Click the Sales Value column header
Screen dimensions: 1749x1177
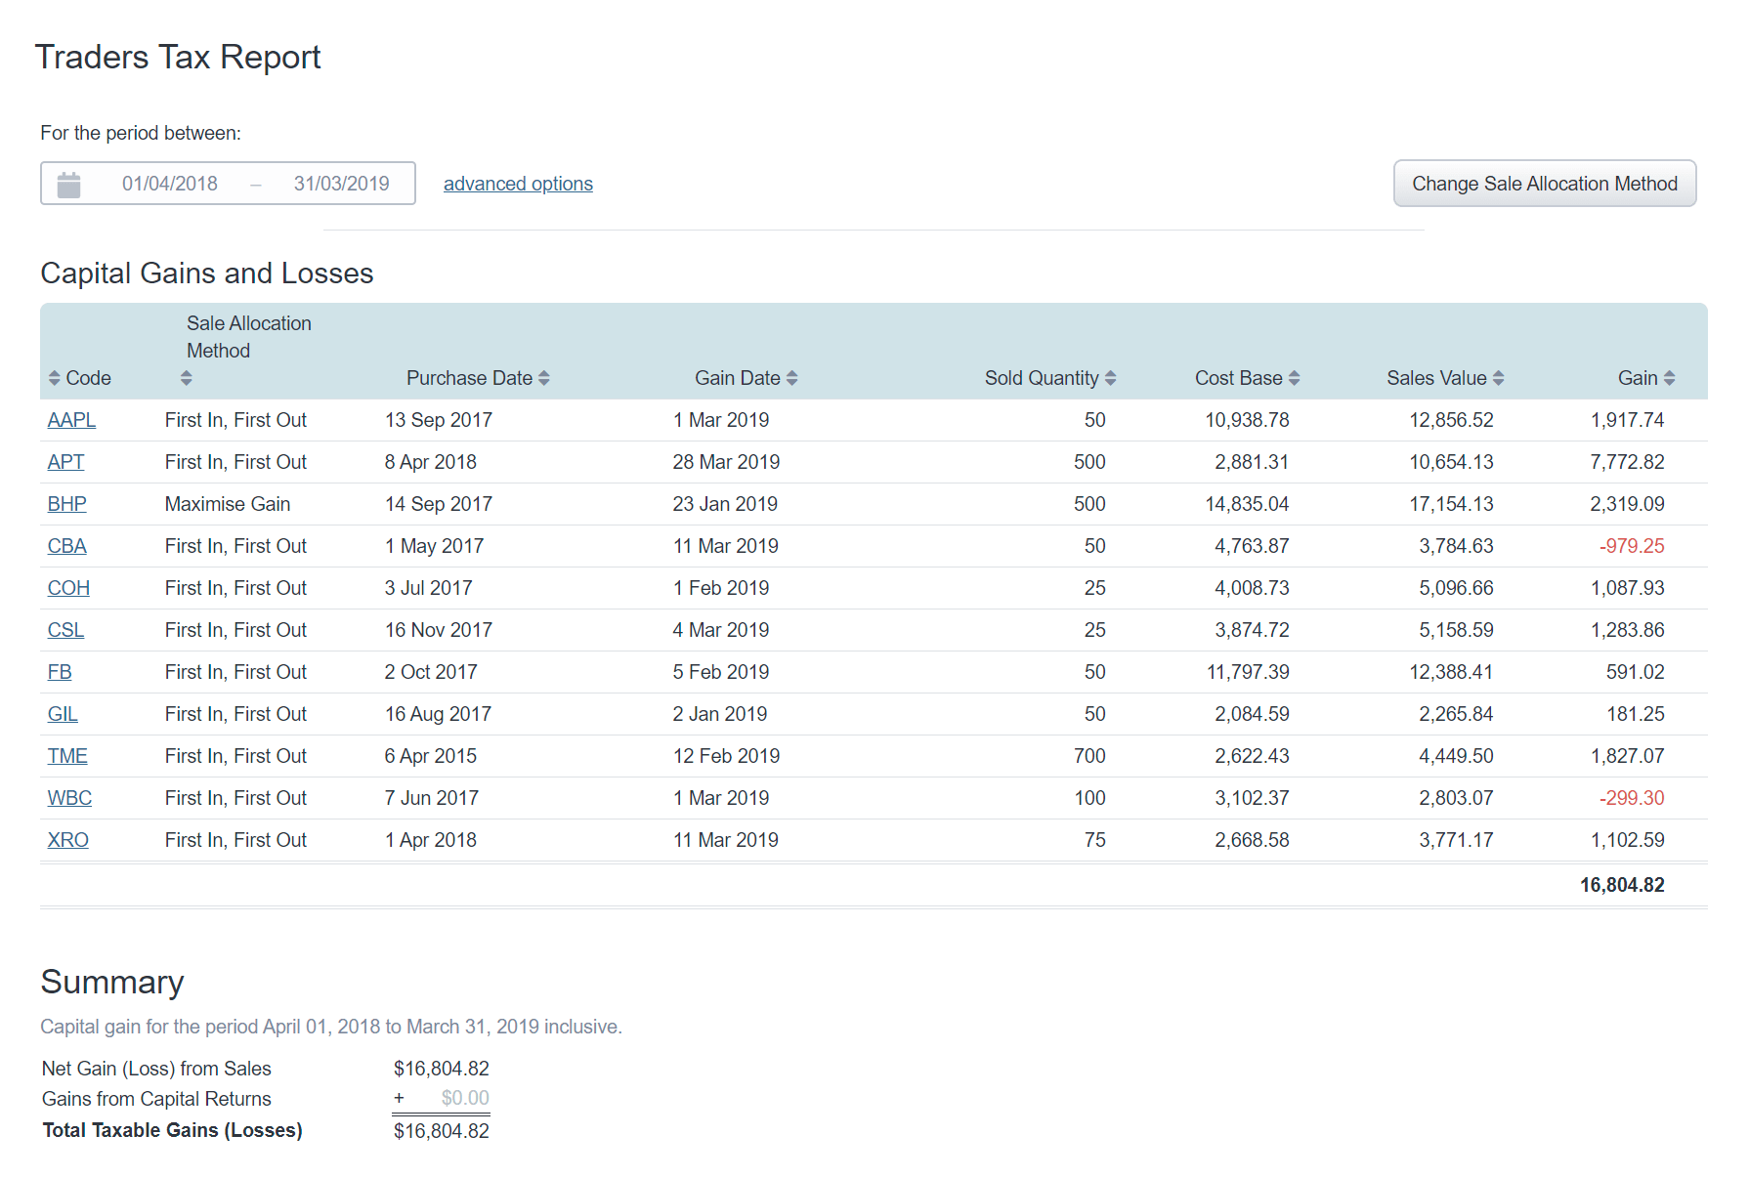[1436, 378]
